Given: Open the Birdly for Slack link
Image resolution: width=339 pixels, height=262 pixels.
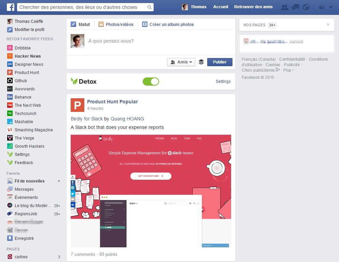Looking at the screenshot, I should [x=87, y=119].
